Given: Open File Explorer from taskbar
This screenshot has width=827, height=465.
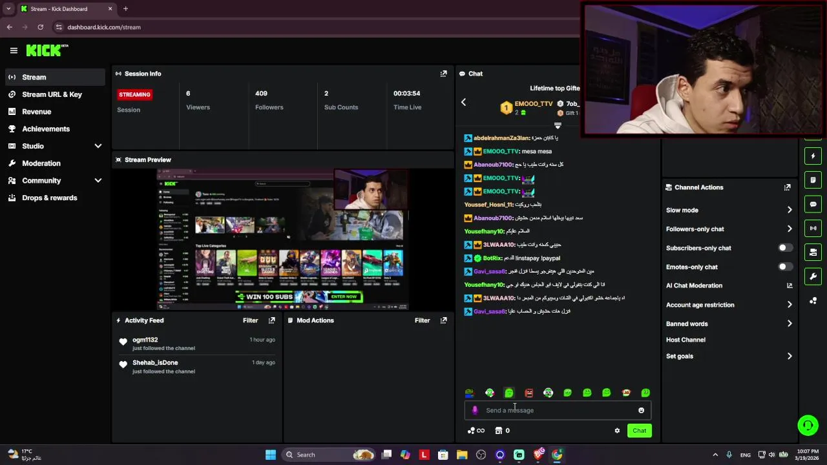Looking at the screenshot, I should tap(462, 455).
